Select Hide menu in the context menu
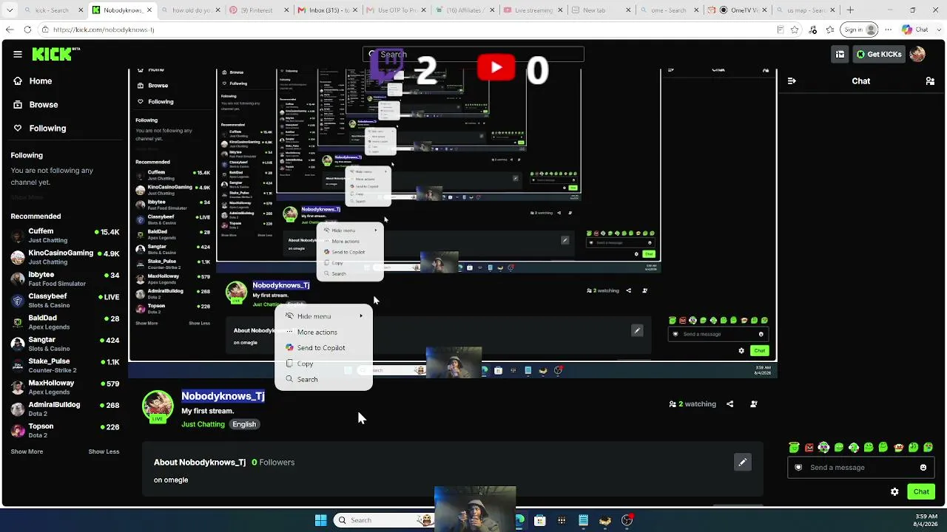947x532 pixels. [323, 316]
